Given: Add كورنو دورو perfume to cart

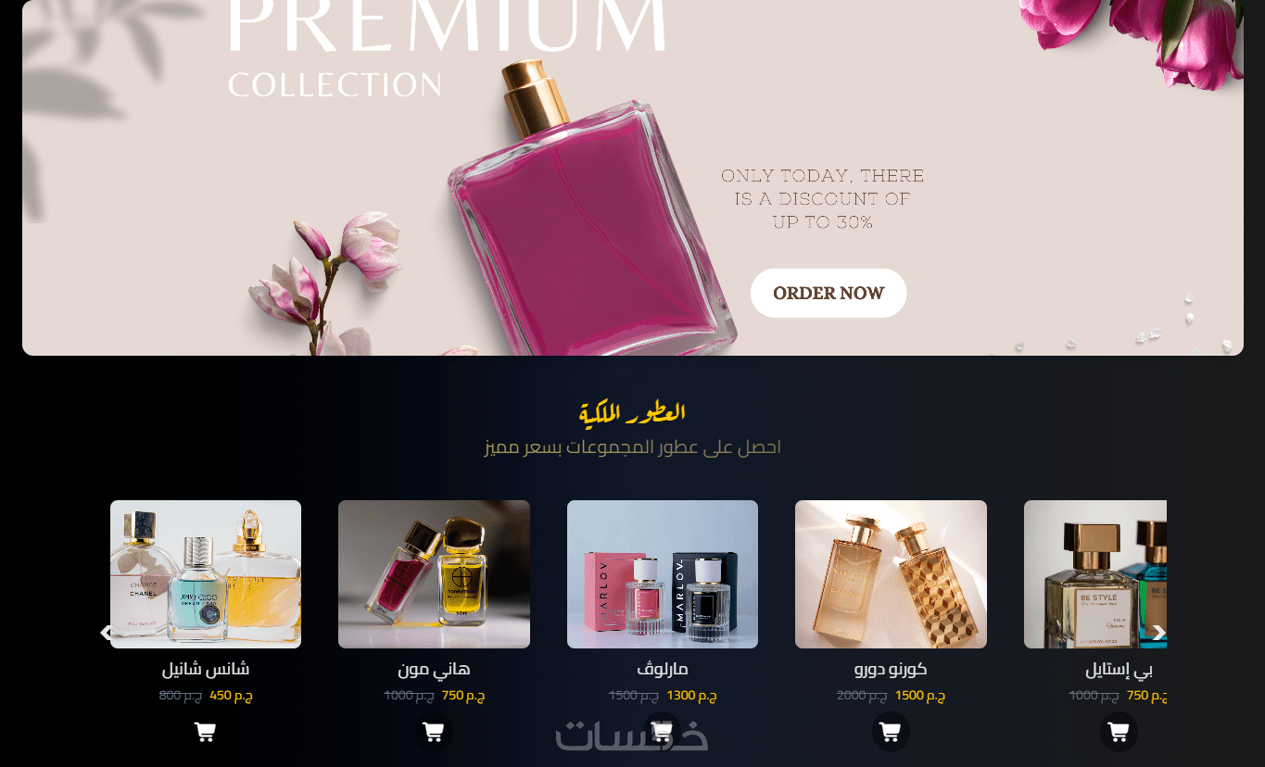Looking at the screenshot, I should (891, 732).
